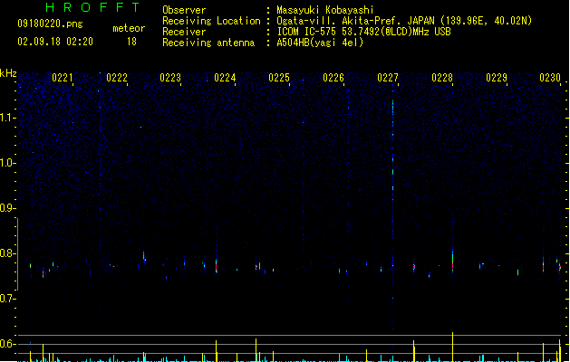
Task: Click the meteor count 18
Action: (x=131, y=42)
